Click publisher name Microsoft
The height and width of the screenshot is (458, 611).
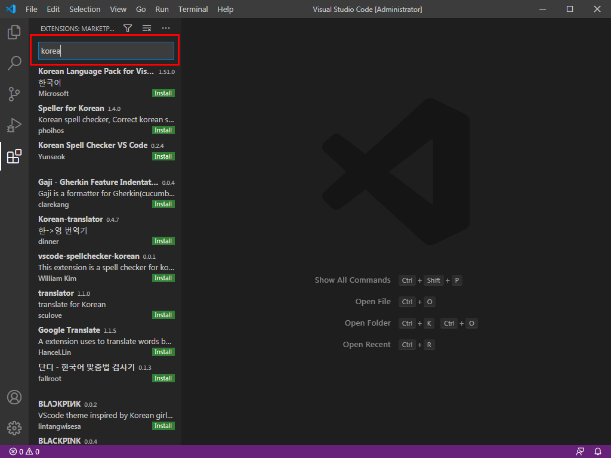[x=53, y=94]
